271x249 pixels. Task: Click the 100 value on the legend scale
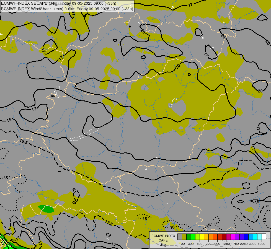coord(182,244)
